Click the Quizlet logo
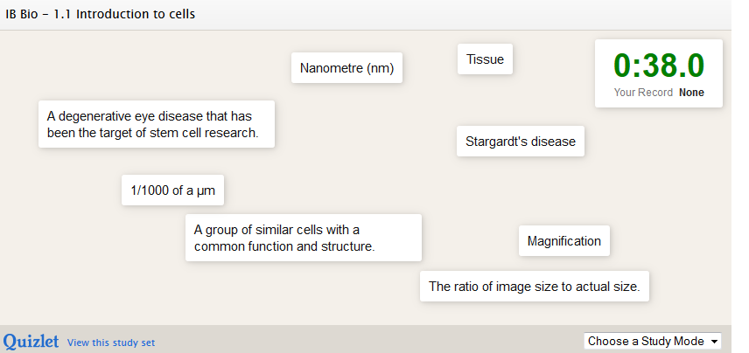The height and width of the screenshot is (353, 749). tap(31, 341)
